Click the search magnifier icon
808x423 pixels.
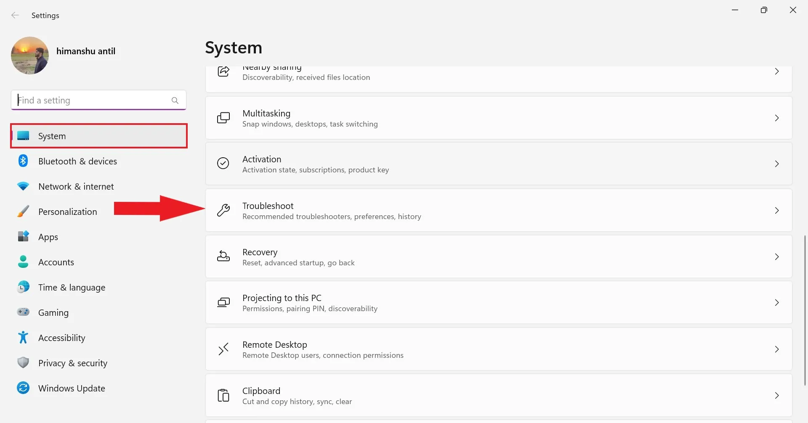(175, 100)
